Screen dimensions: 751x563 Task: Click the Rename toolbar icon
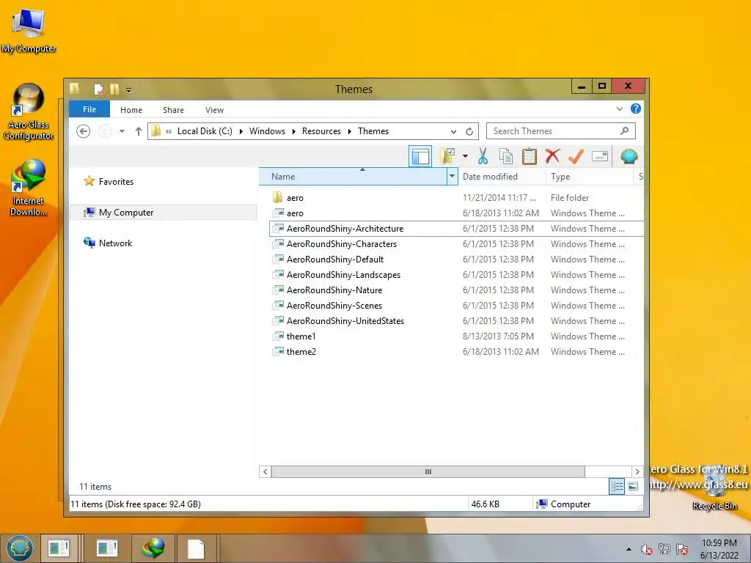[600, 156]
